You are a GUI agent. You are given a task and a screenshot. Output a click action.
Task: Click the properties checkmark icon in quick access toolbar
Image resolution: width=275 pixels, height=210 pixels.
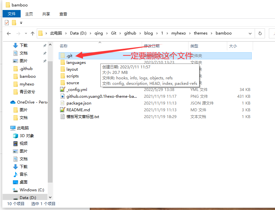7,23
